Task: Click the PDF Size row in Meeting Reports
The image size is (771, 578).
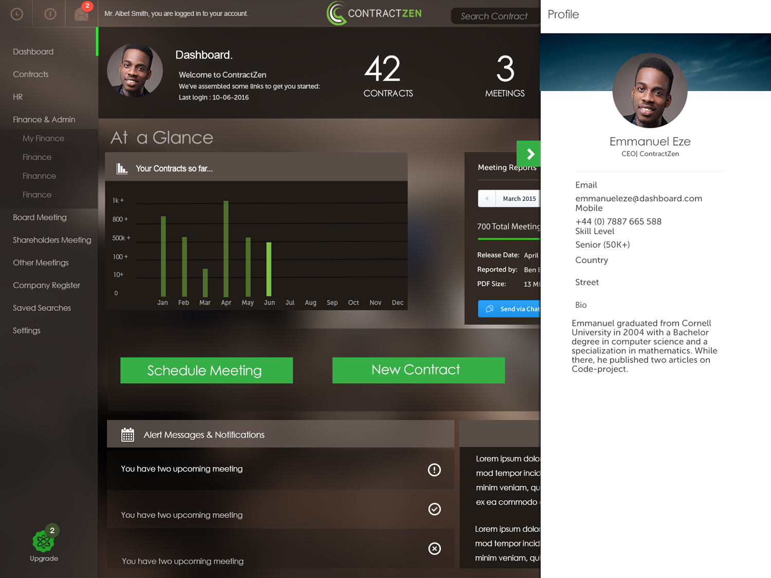Action: coord(508,284)
